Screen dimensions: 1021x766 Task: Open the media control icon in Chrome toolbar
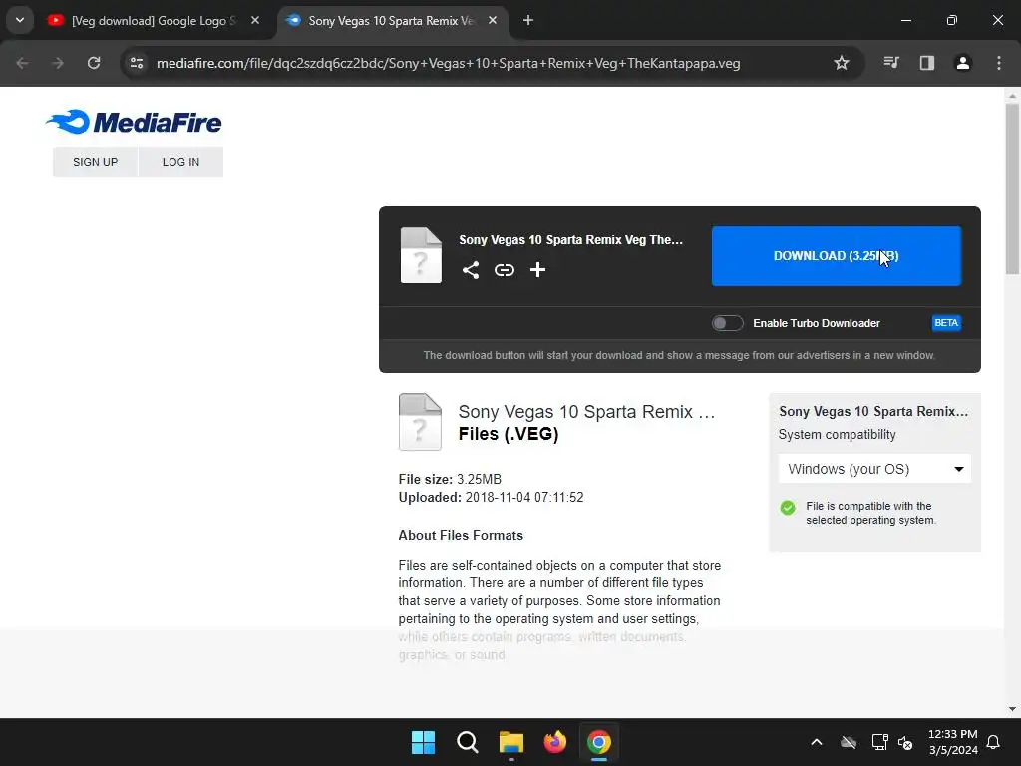tap(891, 63)
